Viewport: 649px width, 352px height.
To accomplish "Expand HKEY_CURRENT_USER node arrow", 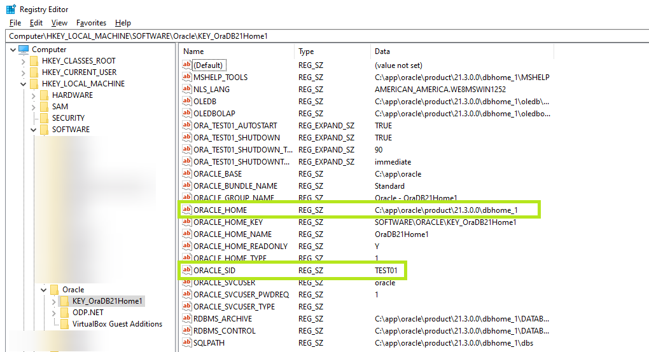I will click(23, 72).
